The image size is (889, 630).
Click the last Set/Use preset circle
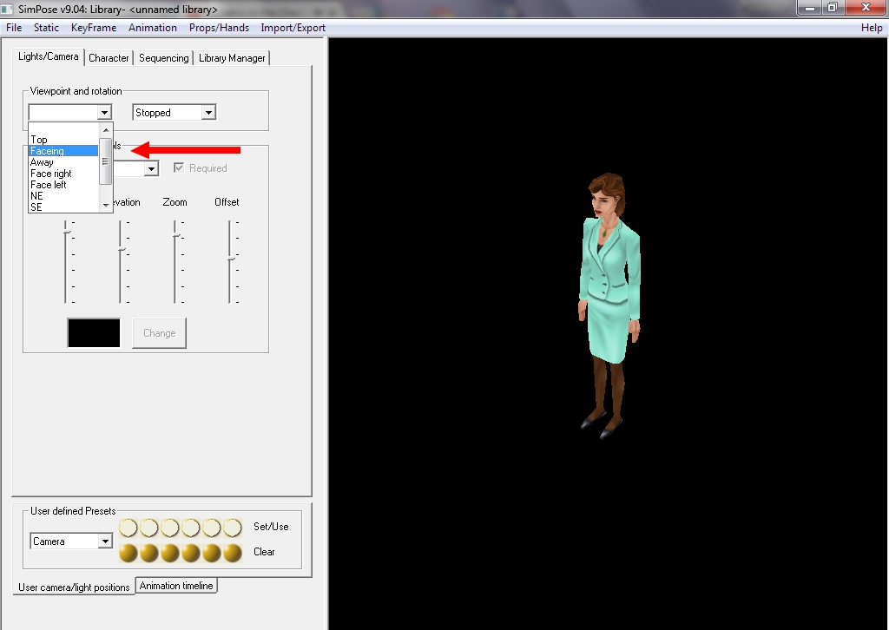click(x=233, y=528)
